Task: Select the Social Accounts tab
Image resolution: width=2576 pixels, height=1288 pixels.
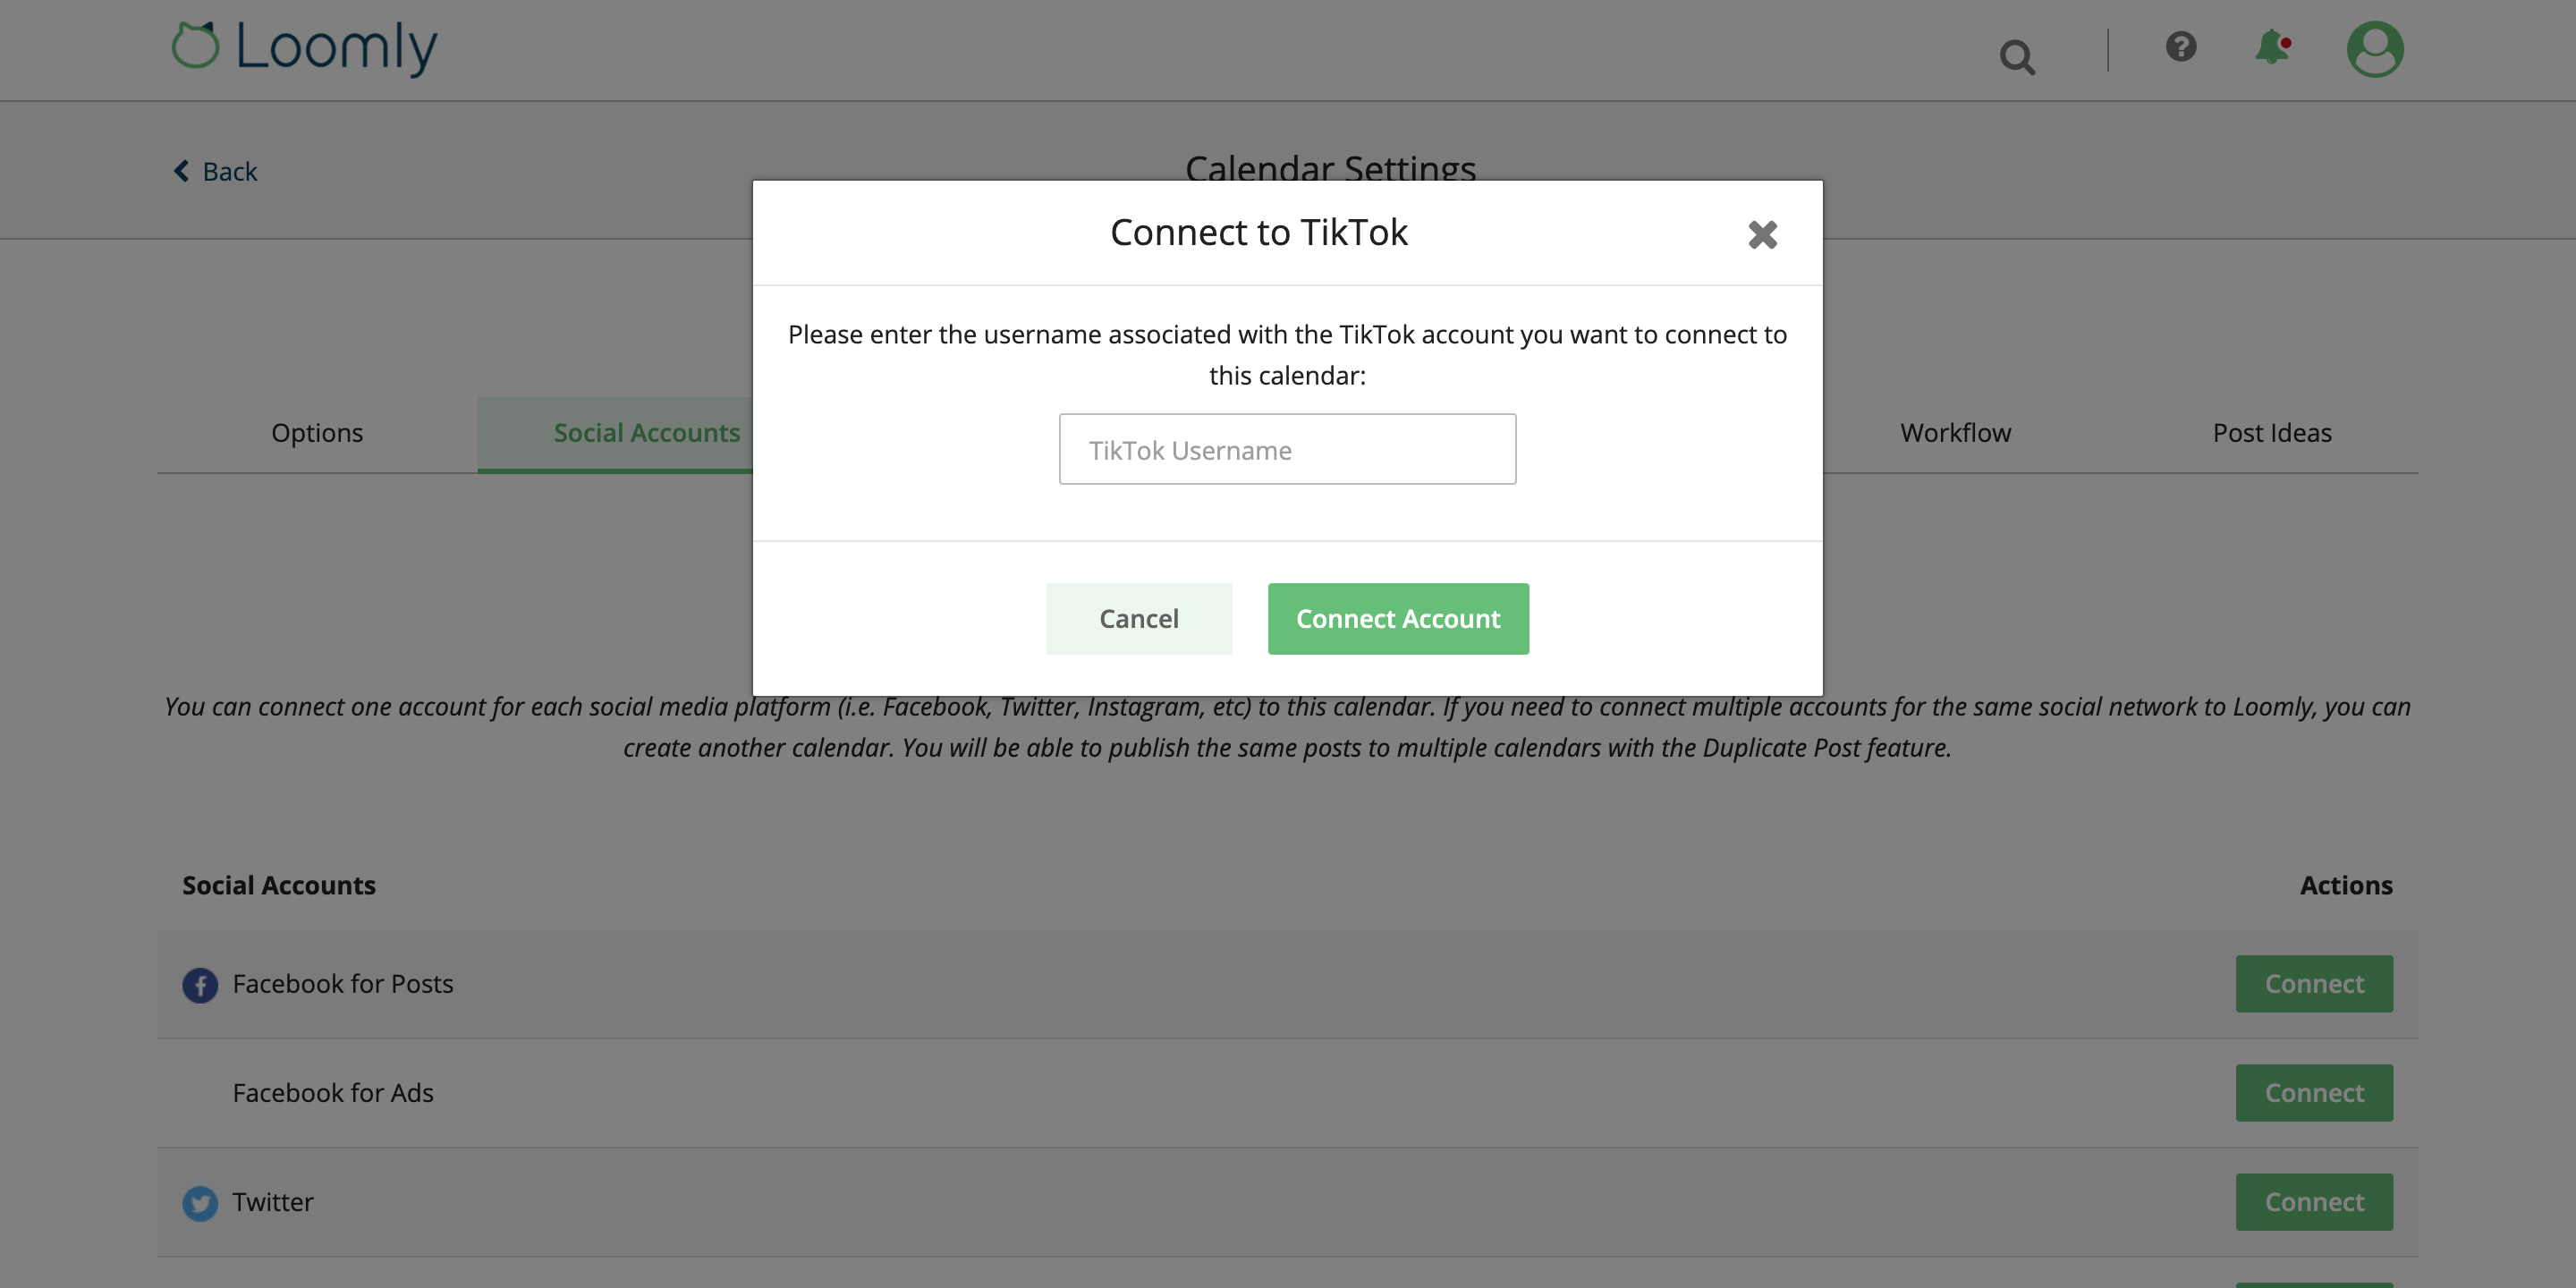Action: (646, 433)
